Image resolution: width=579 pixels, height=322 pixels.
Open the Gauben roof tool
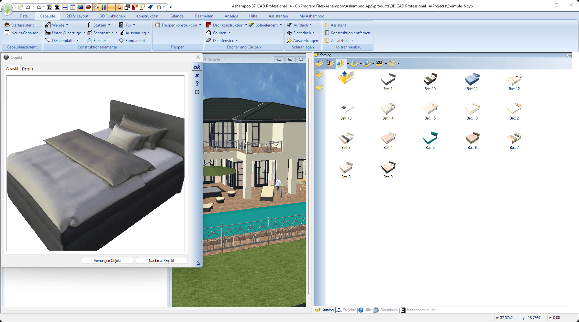218,33
